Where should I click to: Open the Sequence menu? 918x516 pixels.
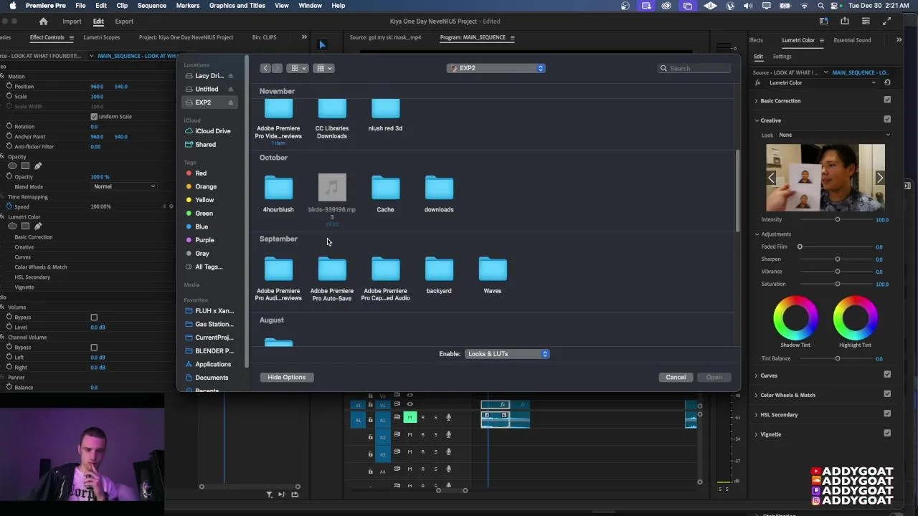tap(151, 6)
